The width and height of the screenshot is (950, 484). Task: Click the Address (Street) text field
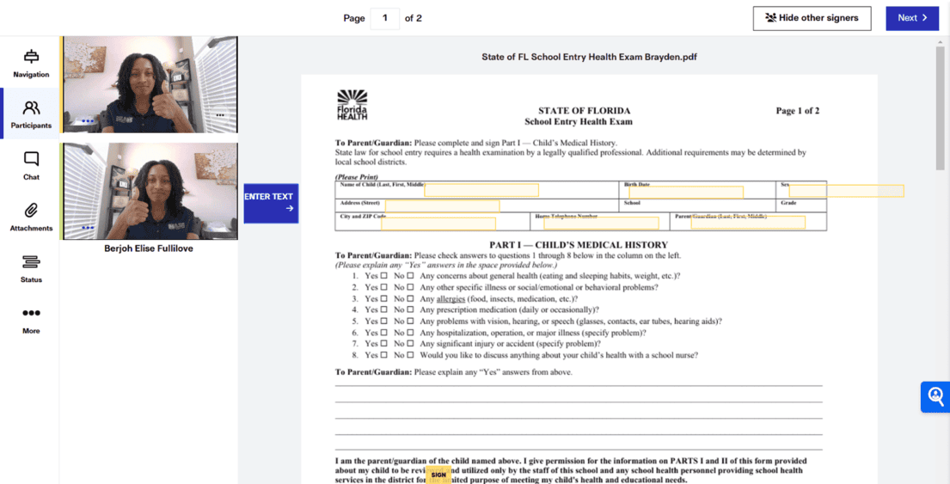(442, 206)
